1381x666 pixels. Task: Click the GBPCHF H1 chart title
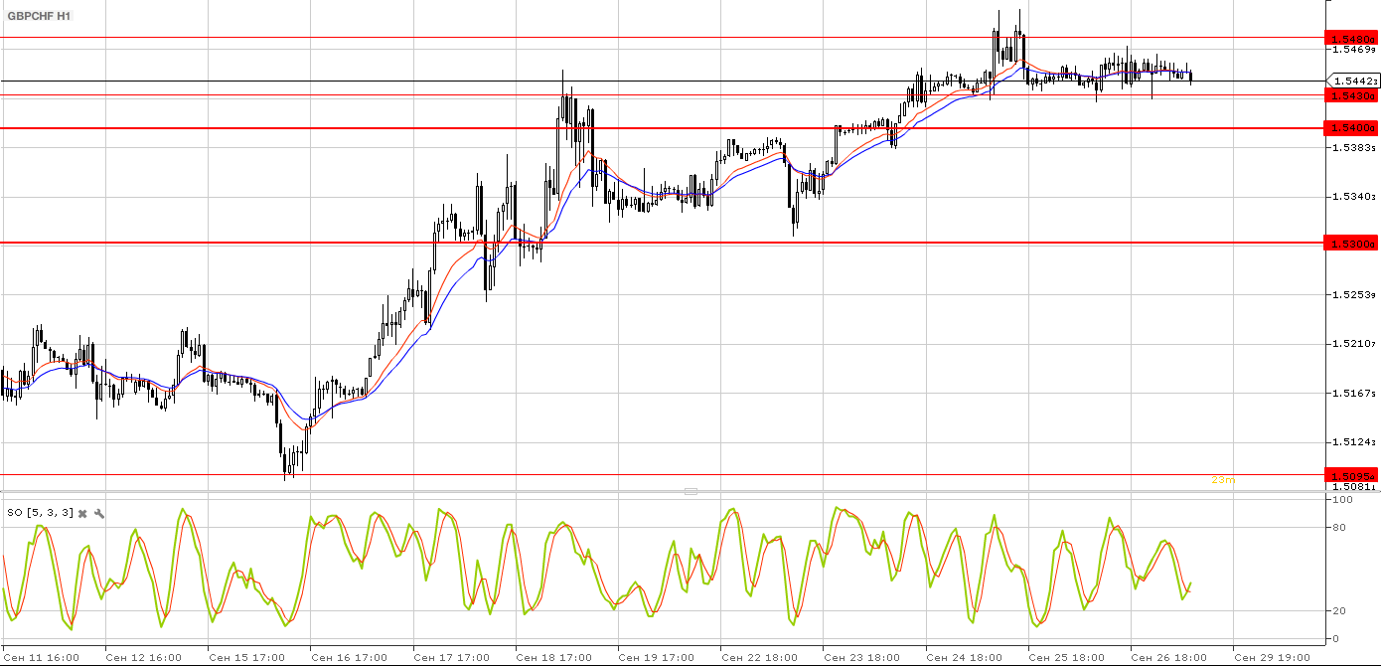point(40,17)
